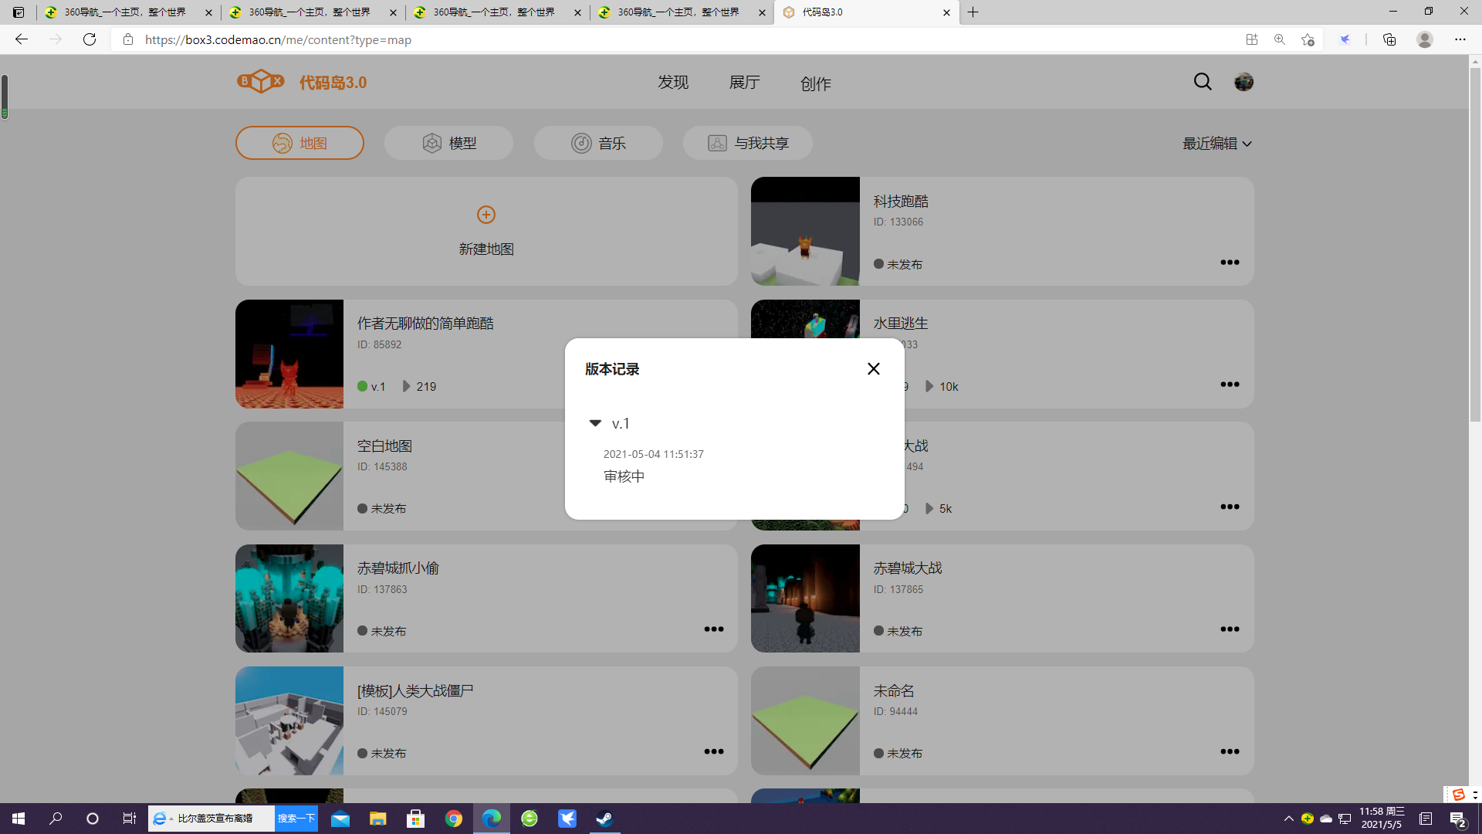Click the 科技跑酷 map title
The image size is (1482, 834).
pyautogui.click(x=901, y=202)
